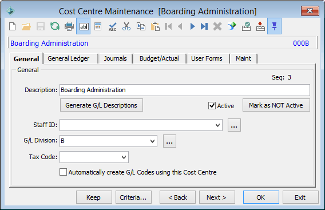This screenshot has height=210, width=325.
Task: Open record with the folder icon
Action: tap(26, 26)
